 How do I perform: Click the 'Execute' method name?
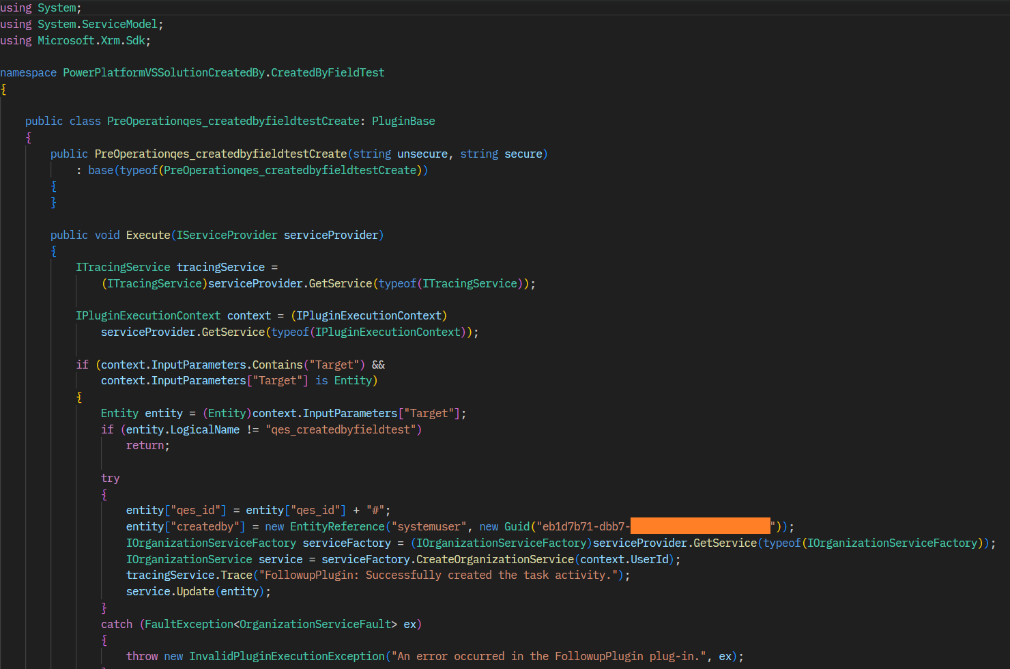point(148,236)
